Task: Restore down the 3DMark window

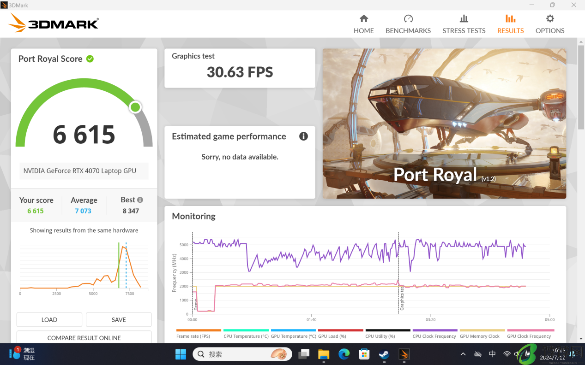Action: [552, 5]
